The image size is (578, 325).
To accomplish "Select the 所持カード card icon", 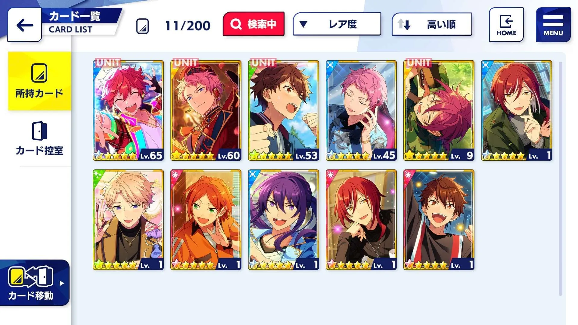I will (x=39, y=73).
